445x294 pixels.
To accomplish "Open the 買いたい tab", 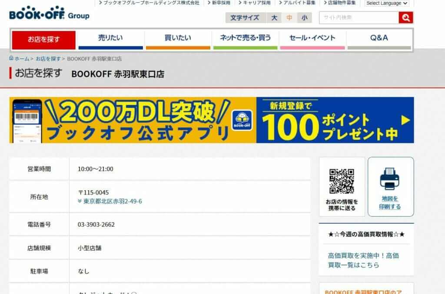I will (x=178, y=40).
